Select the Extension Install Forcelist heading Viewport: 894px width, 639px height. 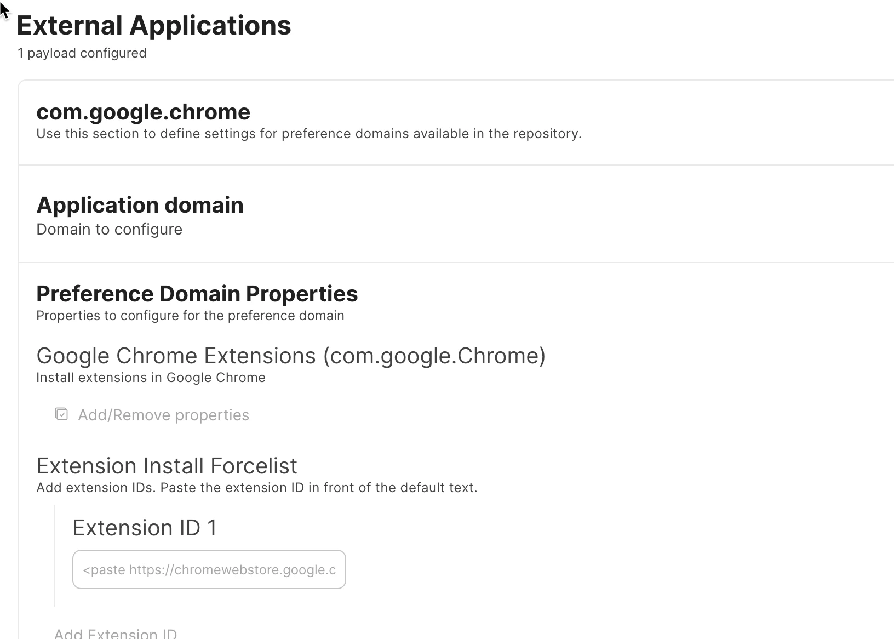(167, 466)
